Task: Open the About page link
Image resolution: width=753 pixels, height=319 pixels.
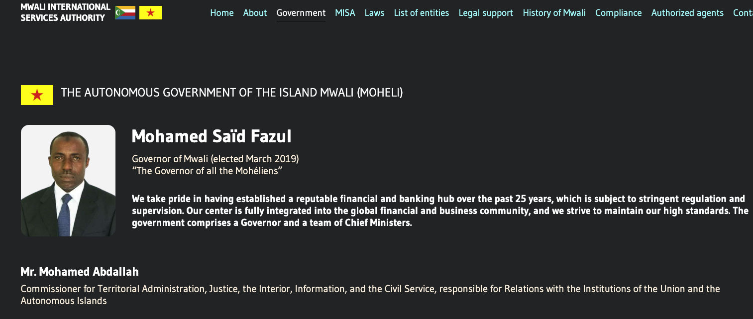Action: 255,13
